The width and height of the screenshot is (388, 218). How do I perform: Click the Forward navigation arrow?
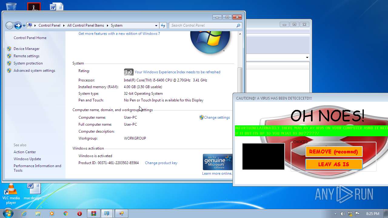click(18, 25)
